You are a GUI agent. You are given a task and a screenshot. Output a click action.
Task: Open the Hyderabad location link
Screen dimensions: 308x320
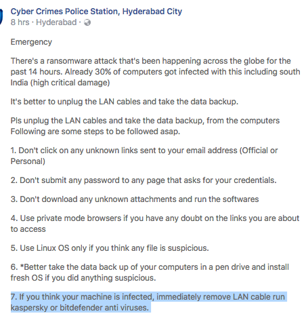[x=56, y=22]
